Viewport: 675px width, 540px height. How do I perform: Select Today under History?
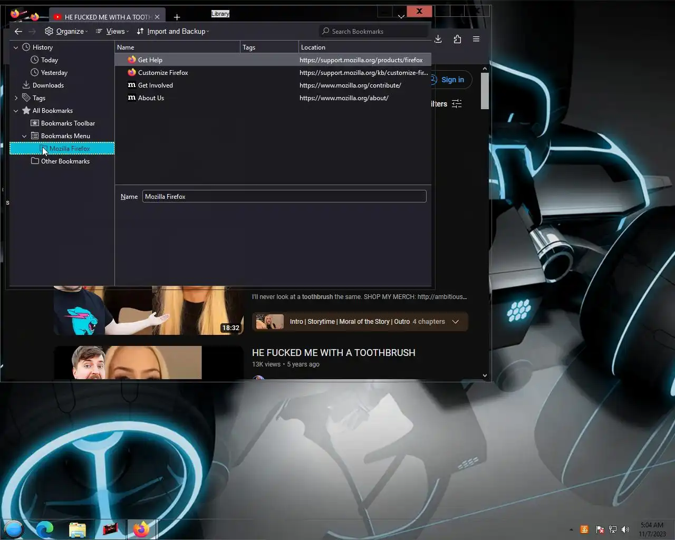point(50,60)
